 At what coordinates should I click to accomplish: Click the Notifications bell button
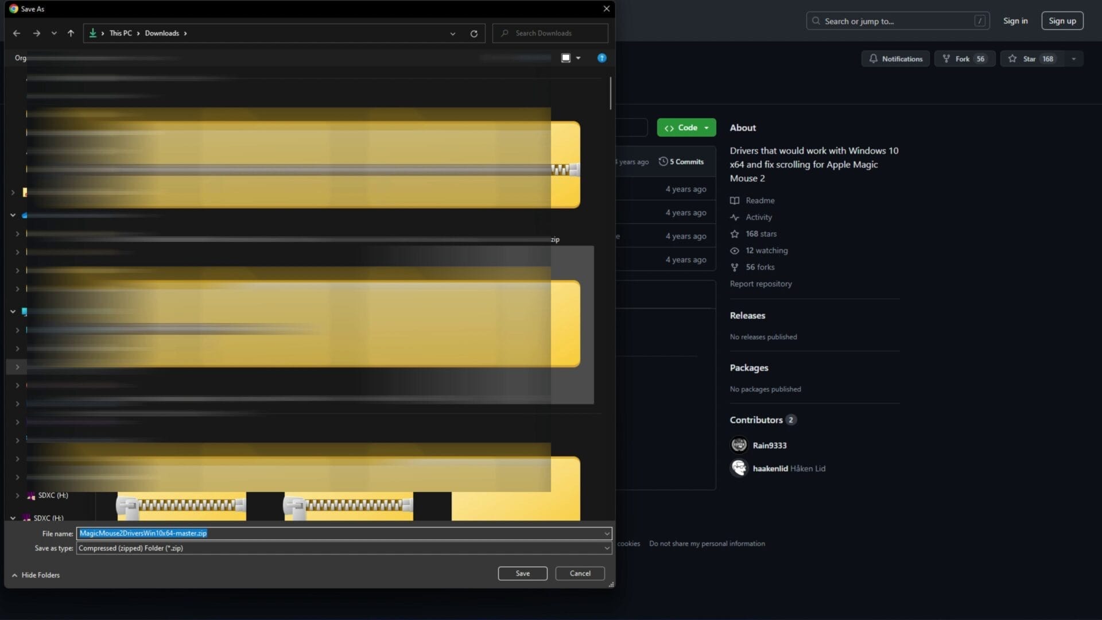click(x=895, y=59)
